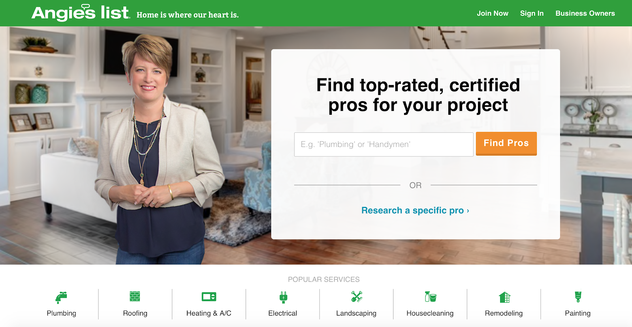Choose the Electrical plug icon
Viewport: 632px width, 327px height.
click(283, 297)
